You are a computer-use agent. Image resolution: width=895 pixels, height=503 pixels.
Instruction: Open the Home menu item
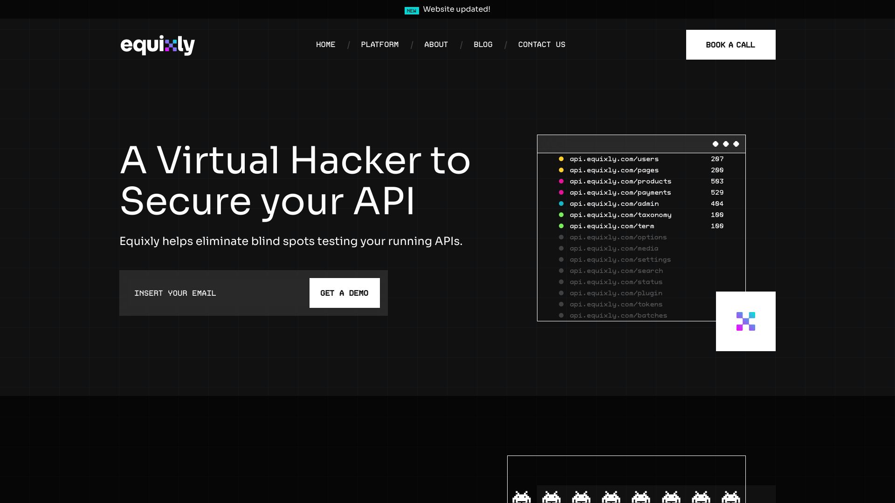click(325, 45)
